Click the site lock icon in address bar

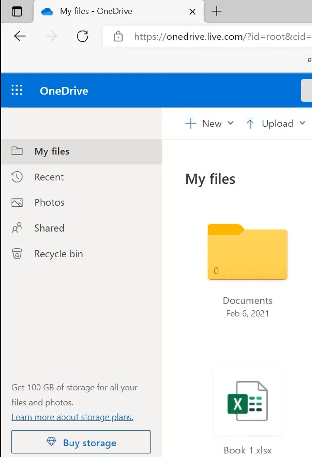pos(118,36)
